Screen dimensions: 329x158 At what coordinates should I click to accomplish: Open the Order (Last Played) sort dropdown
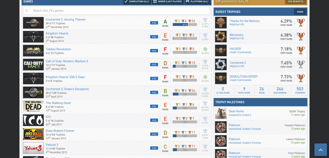point(168,2)
